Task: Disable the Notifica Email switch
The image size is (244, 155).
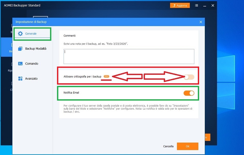Action: tap(189, 93)
